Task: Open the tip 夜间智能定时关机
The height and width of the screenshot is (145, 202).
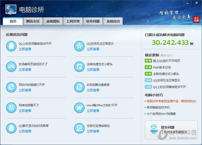Action: click(x=158, y=107)
